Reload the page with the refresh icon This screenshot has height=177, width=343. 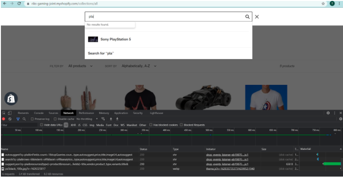point(19,4)
